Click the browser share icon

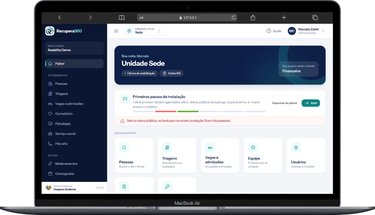[253, 18]
